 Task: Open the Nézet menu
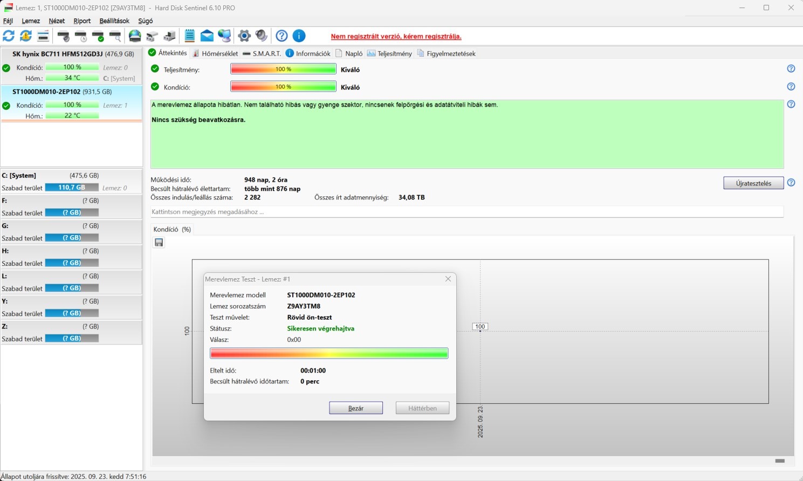pos(57,21)
